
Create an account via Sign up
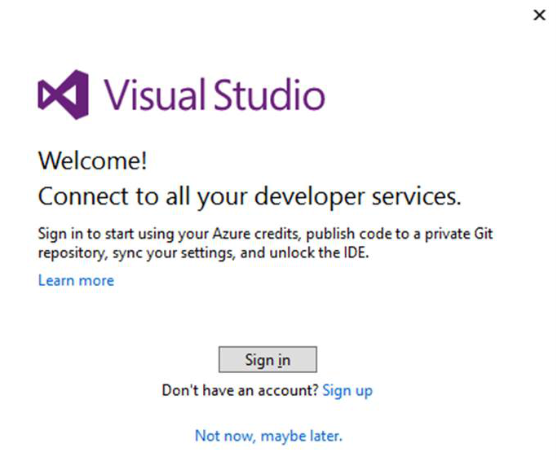point(347,390)
